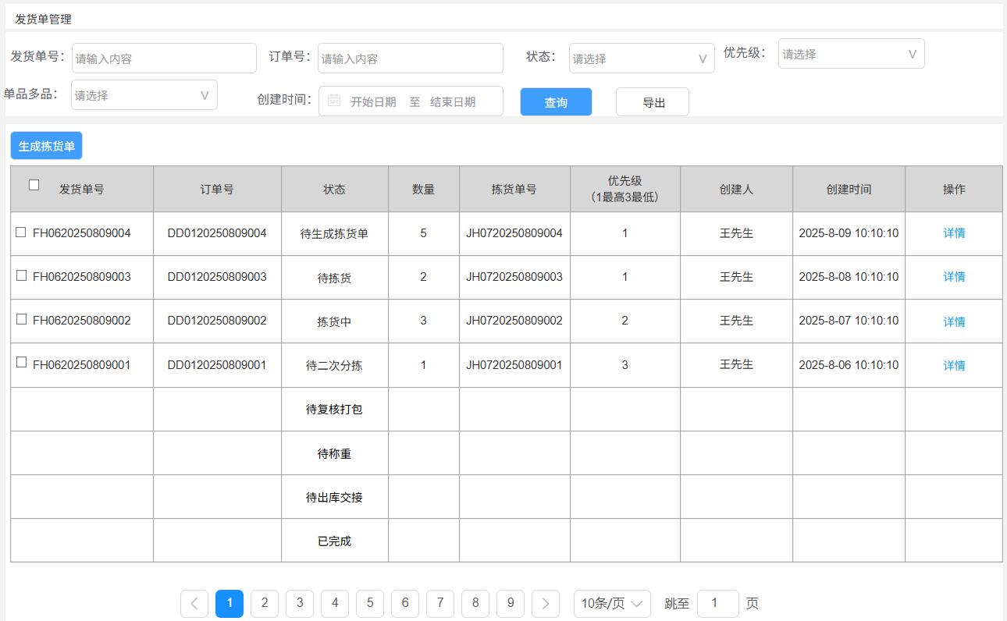The width and height of the screenshot is (1007, 621).
Task: Click status cell 已完成
Action: [334, 541]
